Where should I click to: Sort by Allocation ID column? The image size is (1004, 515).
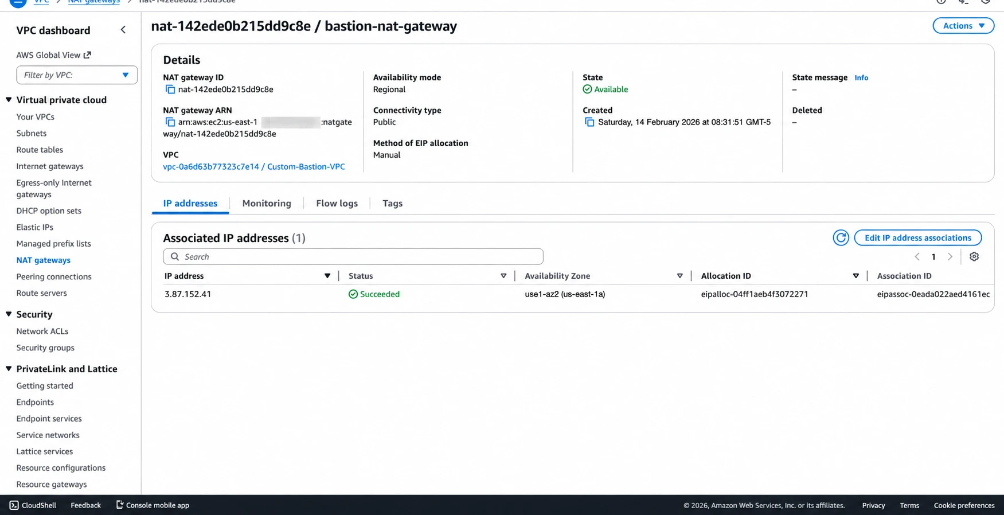pos(856,276)
